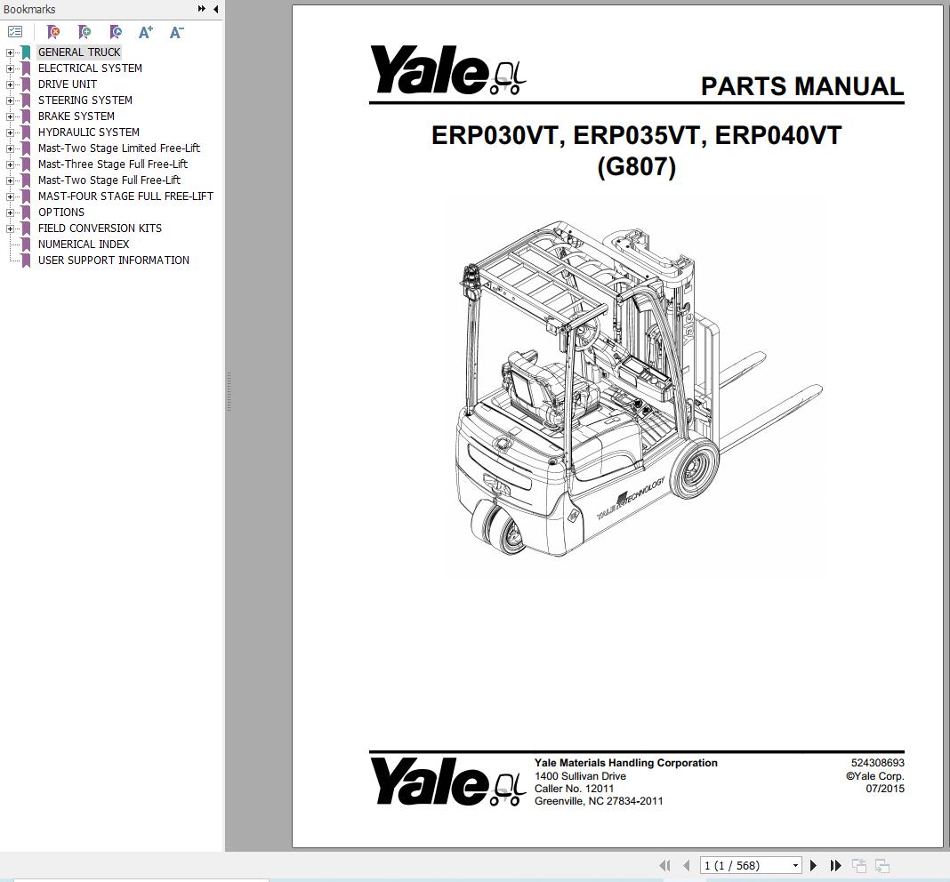Click the First Page navigation icon
This screenshot has width=950, height=882.
pos(664,864)
